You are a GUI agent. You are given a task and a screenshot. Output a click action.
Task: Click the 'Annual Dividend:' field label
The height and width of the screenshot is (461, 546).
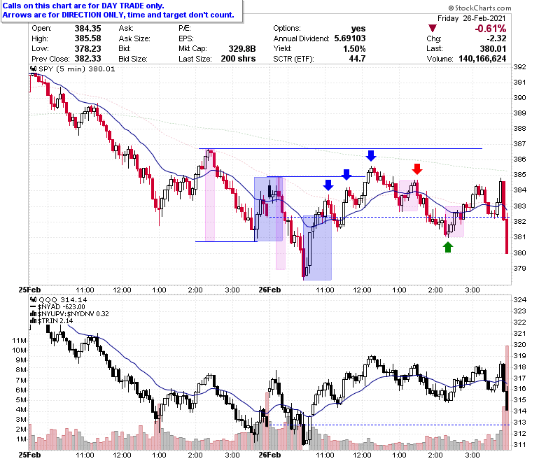click(301, 38)
